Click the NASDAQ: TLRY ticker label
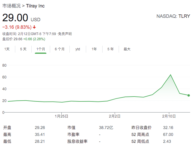Screen dimensions: 193x148 [173, 16]
